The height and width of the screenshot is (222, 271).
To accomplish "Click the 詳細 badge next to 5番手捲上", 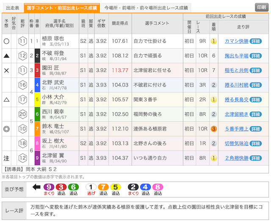I will click(x=256, y=129).
